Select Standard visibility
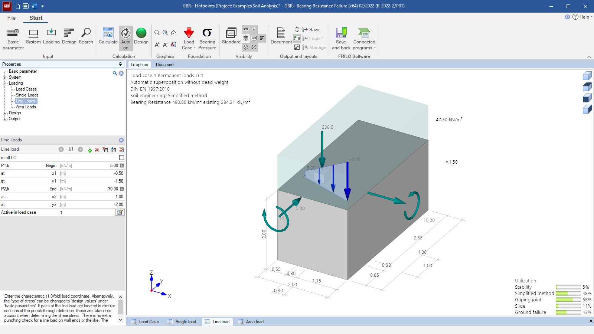The image size is (594, 334). tap(231, 36)
